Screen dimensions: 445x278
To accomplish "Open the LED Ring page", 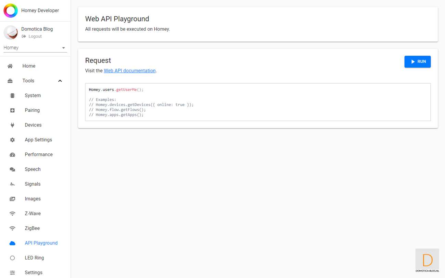I will pyautogui.click(x=34, y=258).
